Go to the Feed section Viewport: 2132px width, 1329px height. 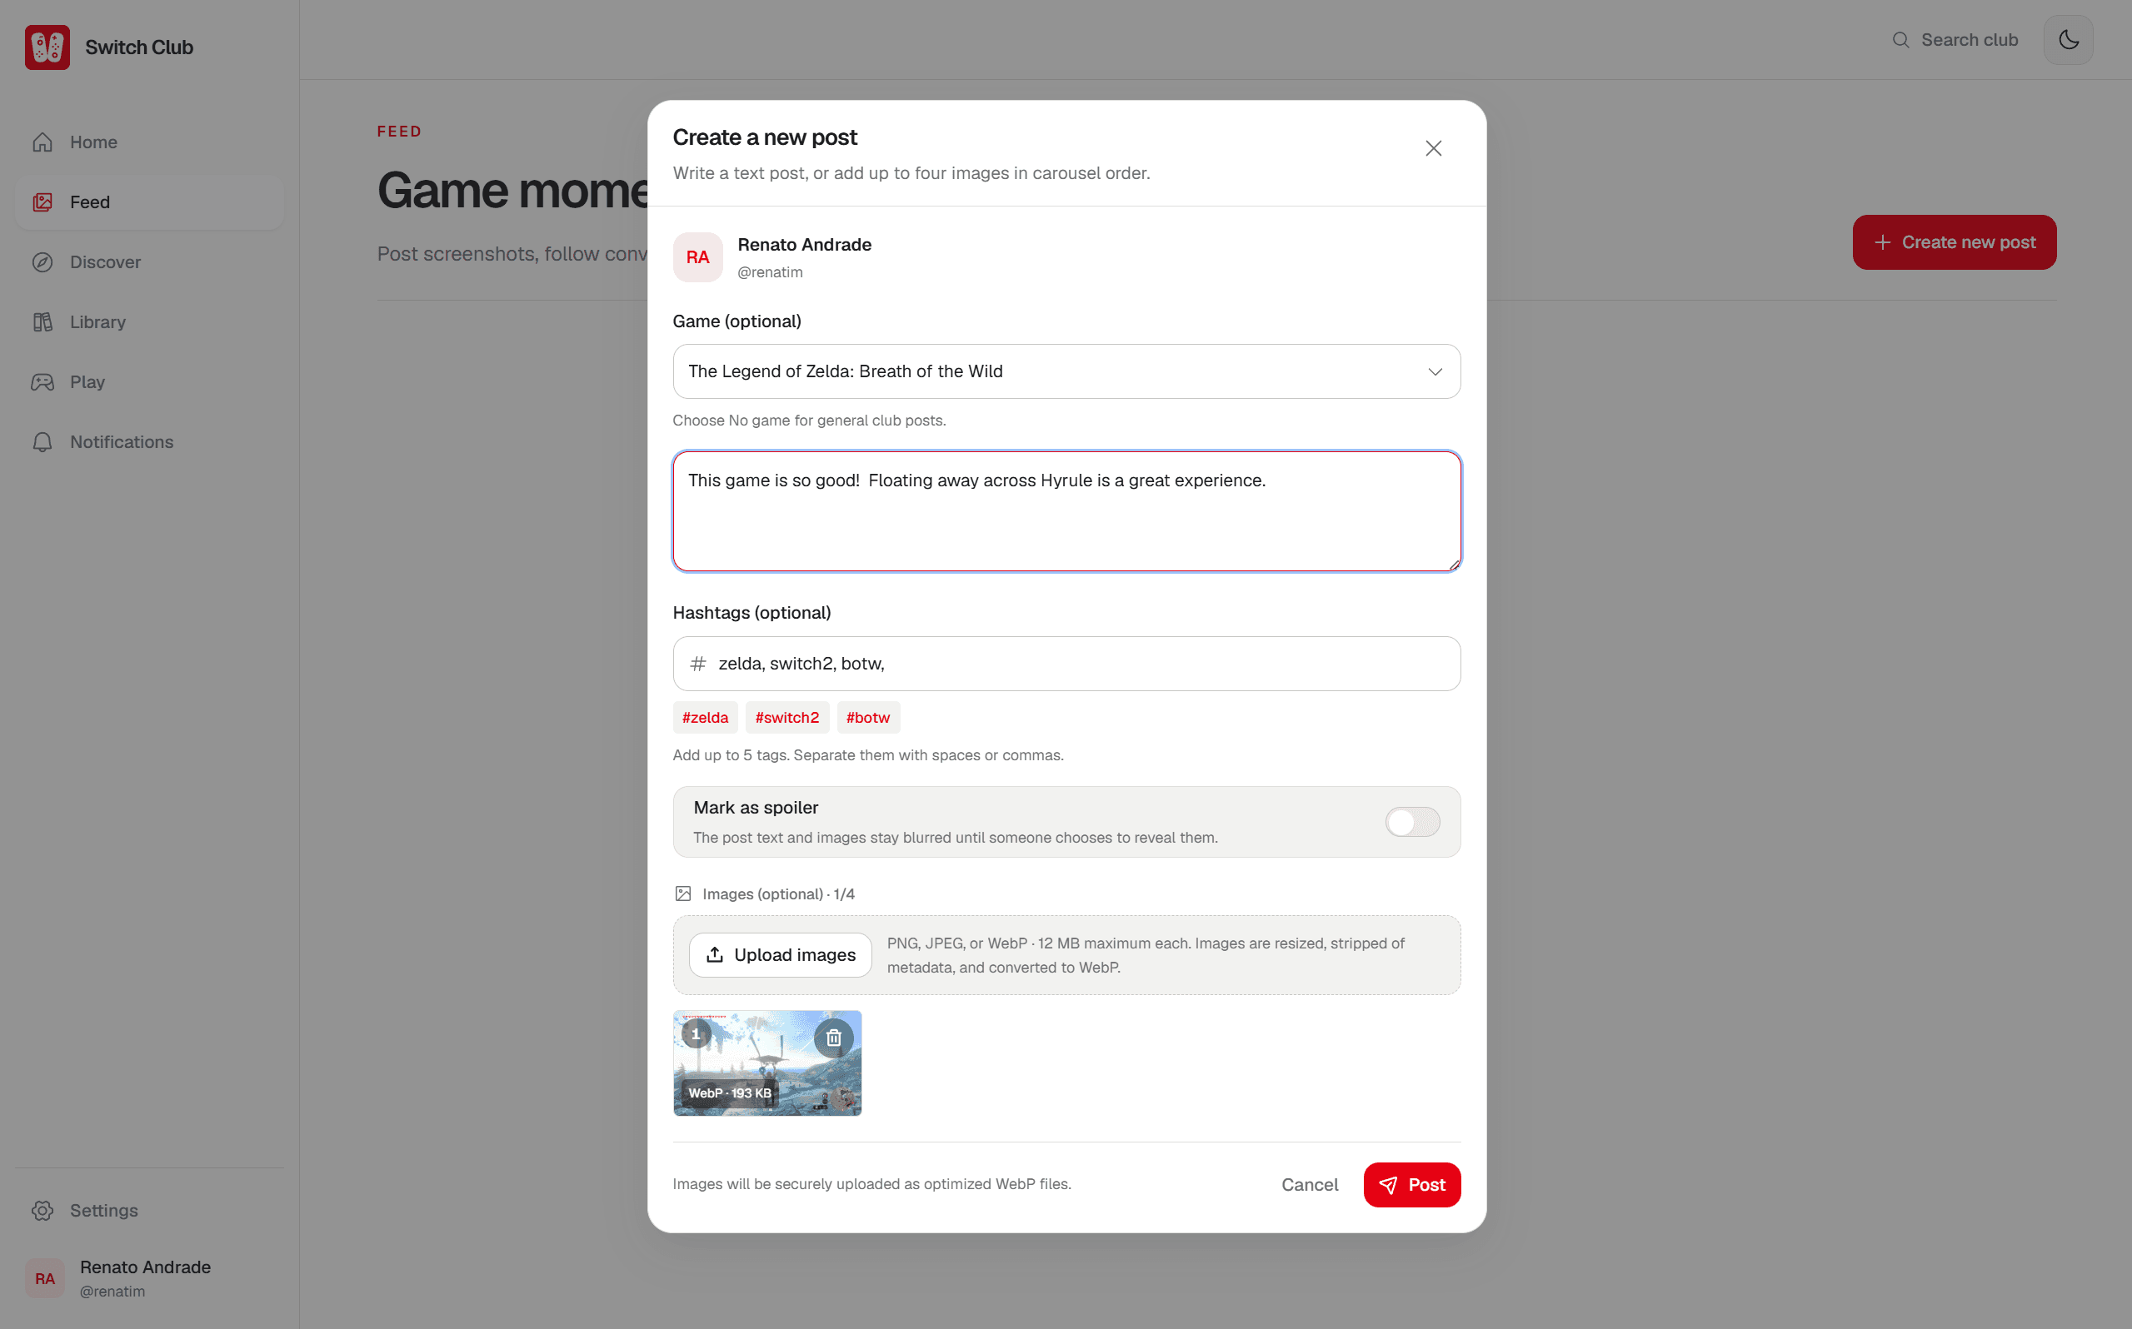coord(149,202)
